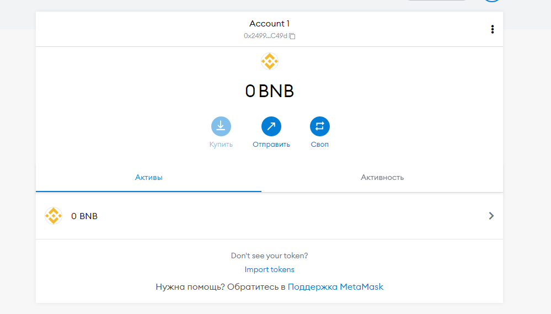551x314 pixels.
Task: Click the Отправить label
Action: (x=271, y=145)
